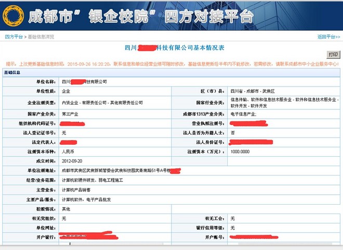Click the 单位性质 value 企业
Screen dimensions: 343x250
66,91
